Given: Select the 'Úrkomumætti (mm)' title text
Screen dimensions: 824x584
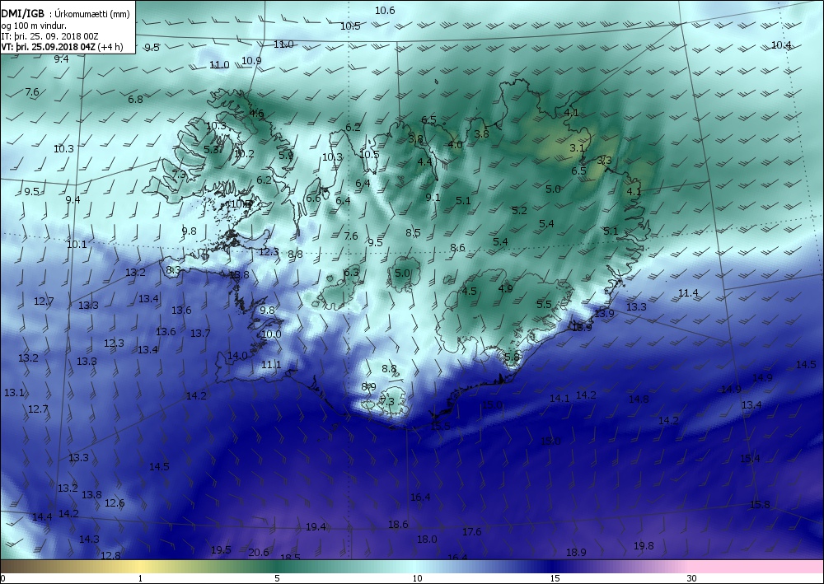Looking at the screenshot, I should click(92, 14).
